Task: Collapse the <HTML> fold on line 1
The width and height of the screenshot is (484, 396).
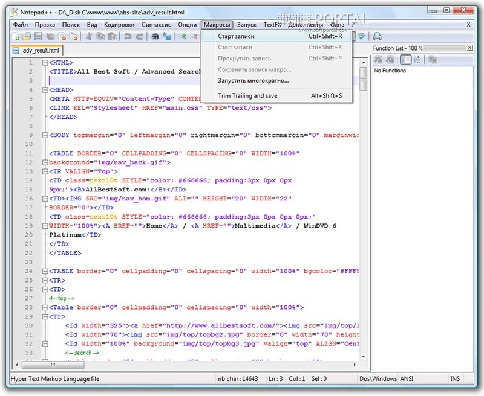Action: [x=45, y=63]
